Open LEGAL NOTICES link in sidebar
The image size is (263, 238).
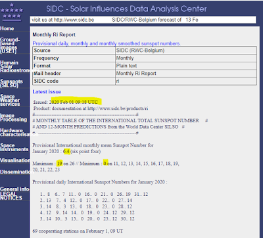click(x=11, y=196)
